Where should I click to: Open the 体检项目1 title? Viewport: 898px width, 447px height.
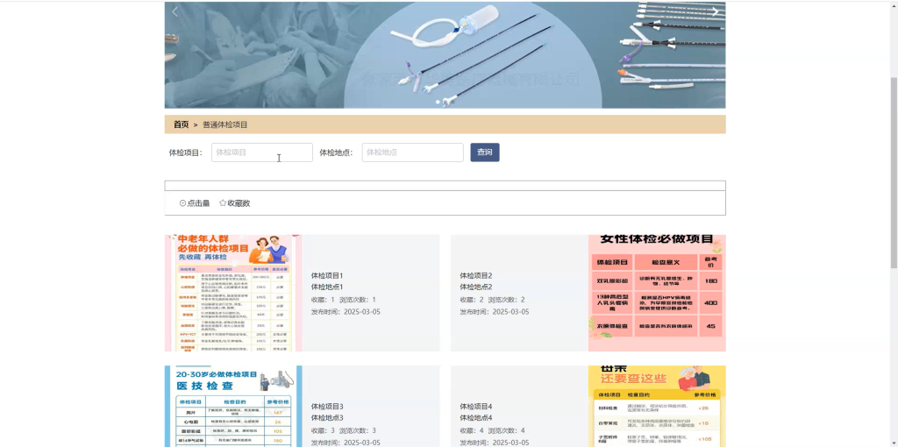pyautogui.click(x=327, y=275)
